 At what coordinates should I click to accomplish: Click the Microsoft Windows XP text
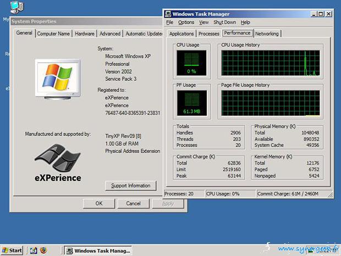[x=128, y=56]
